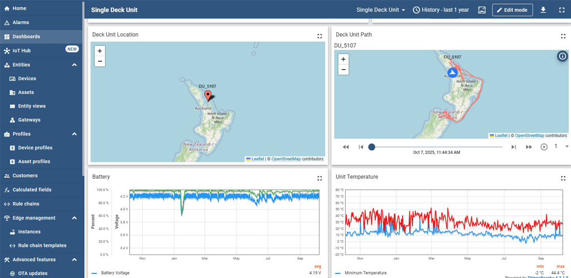The image size is (571, 278).
Task: Open playback speed dropdown showing 1
Action: [x=561, y=147]
